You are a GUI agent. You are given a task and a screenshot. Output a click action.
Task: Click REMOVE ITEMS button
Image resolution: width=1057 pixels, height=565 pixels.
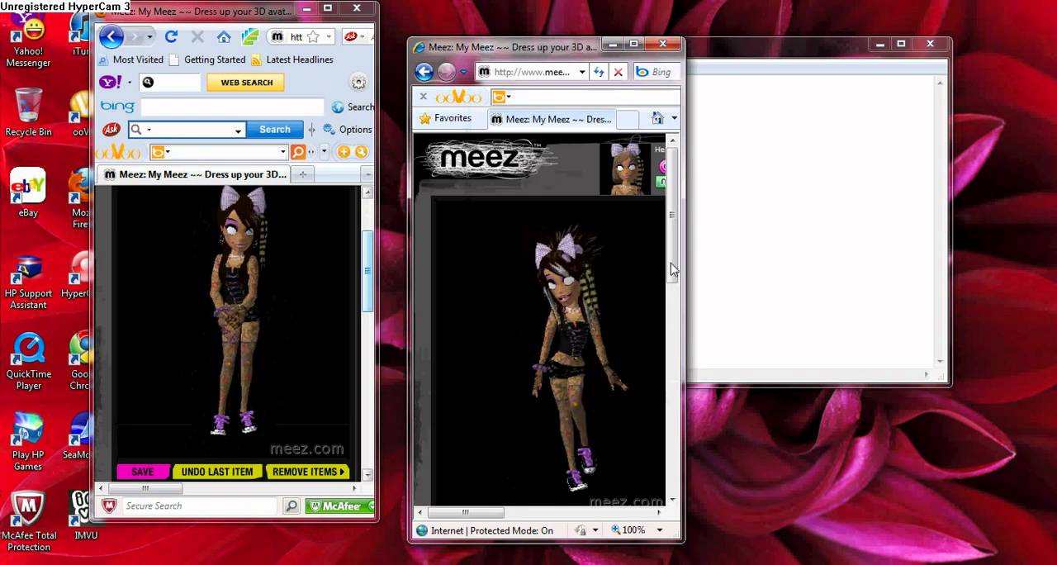308,472
